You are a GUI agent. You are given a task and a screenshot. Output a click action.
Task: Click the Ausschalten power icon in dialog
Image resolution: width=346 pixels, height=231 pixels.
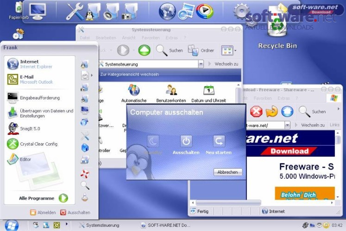[x=186, y=141]
